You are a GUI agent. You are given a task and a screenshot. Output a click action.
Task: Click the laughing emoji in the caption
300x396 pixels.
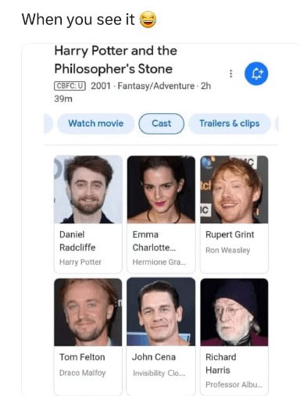pos(148,20)
